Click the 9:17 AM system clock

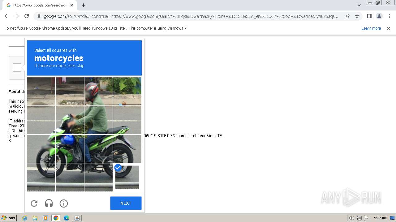(380, 218)
